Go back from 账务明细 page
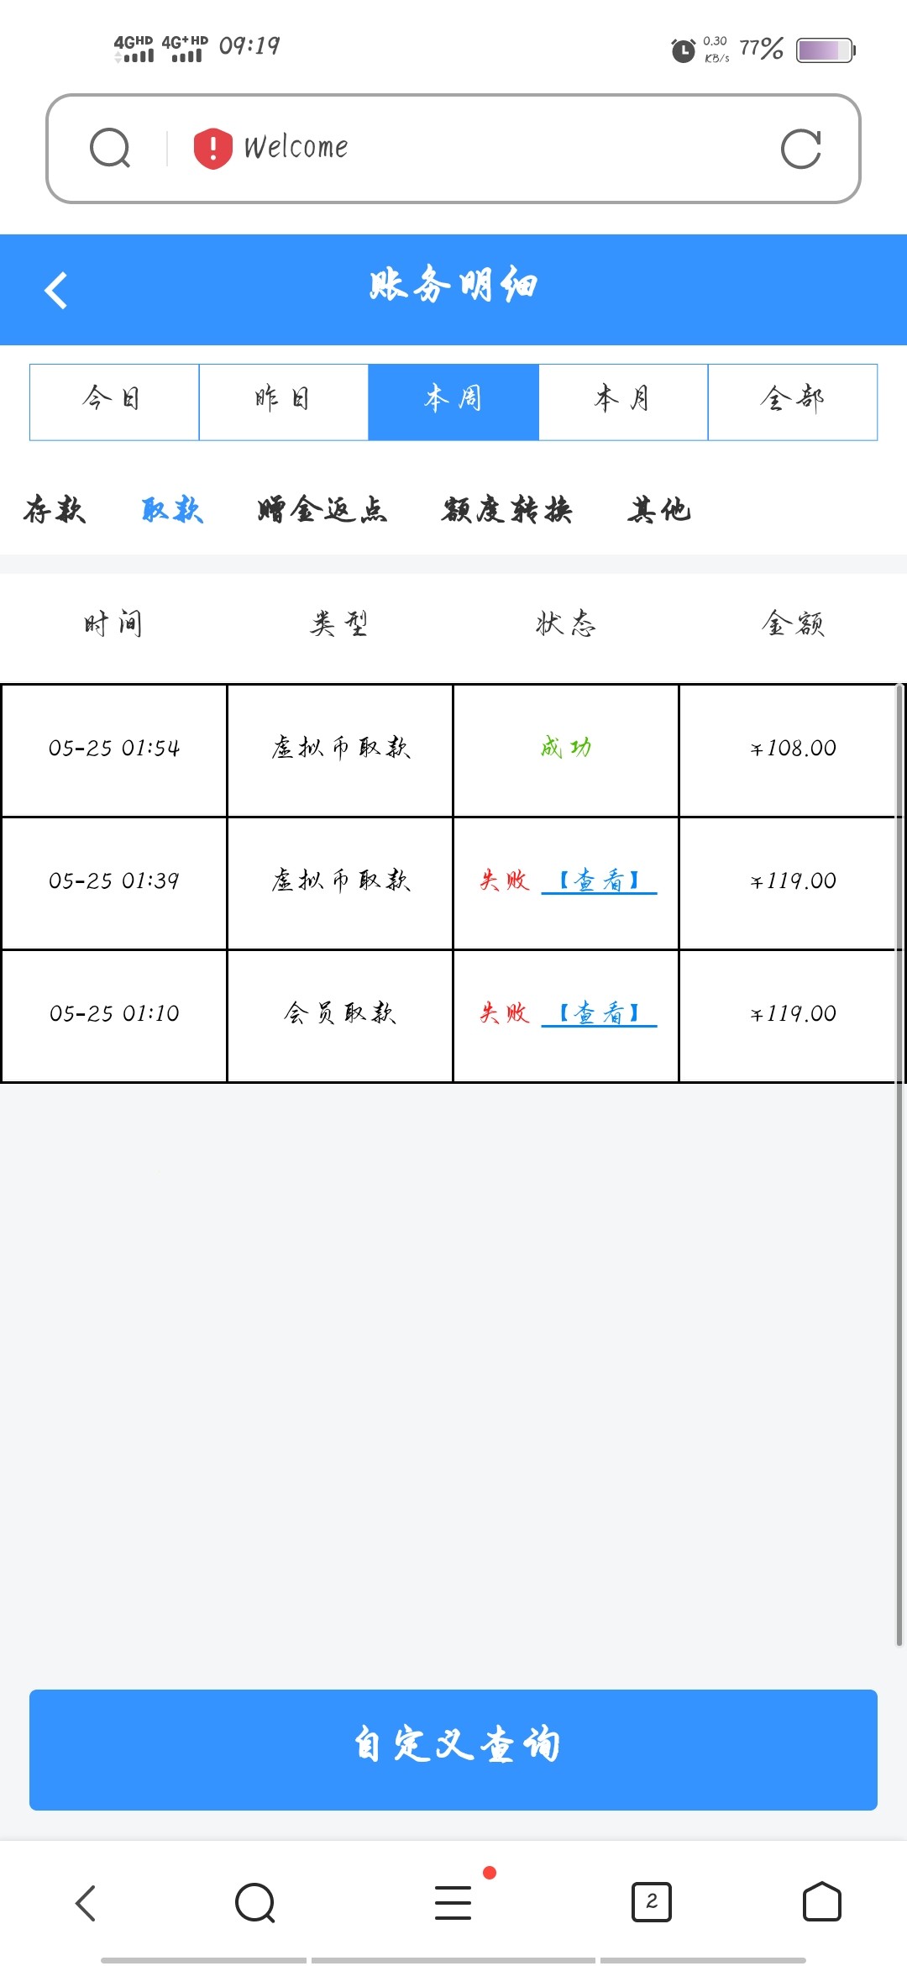907x1966 pixels. pos(56,291)
